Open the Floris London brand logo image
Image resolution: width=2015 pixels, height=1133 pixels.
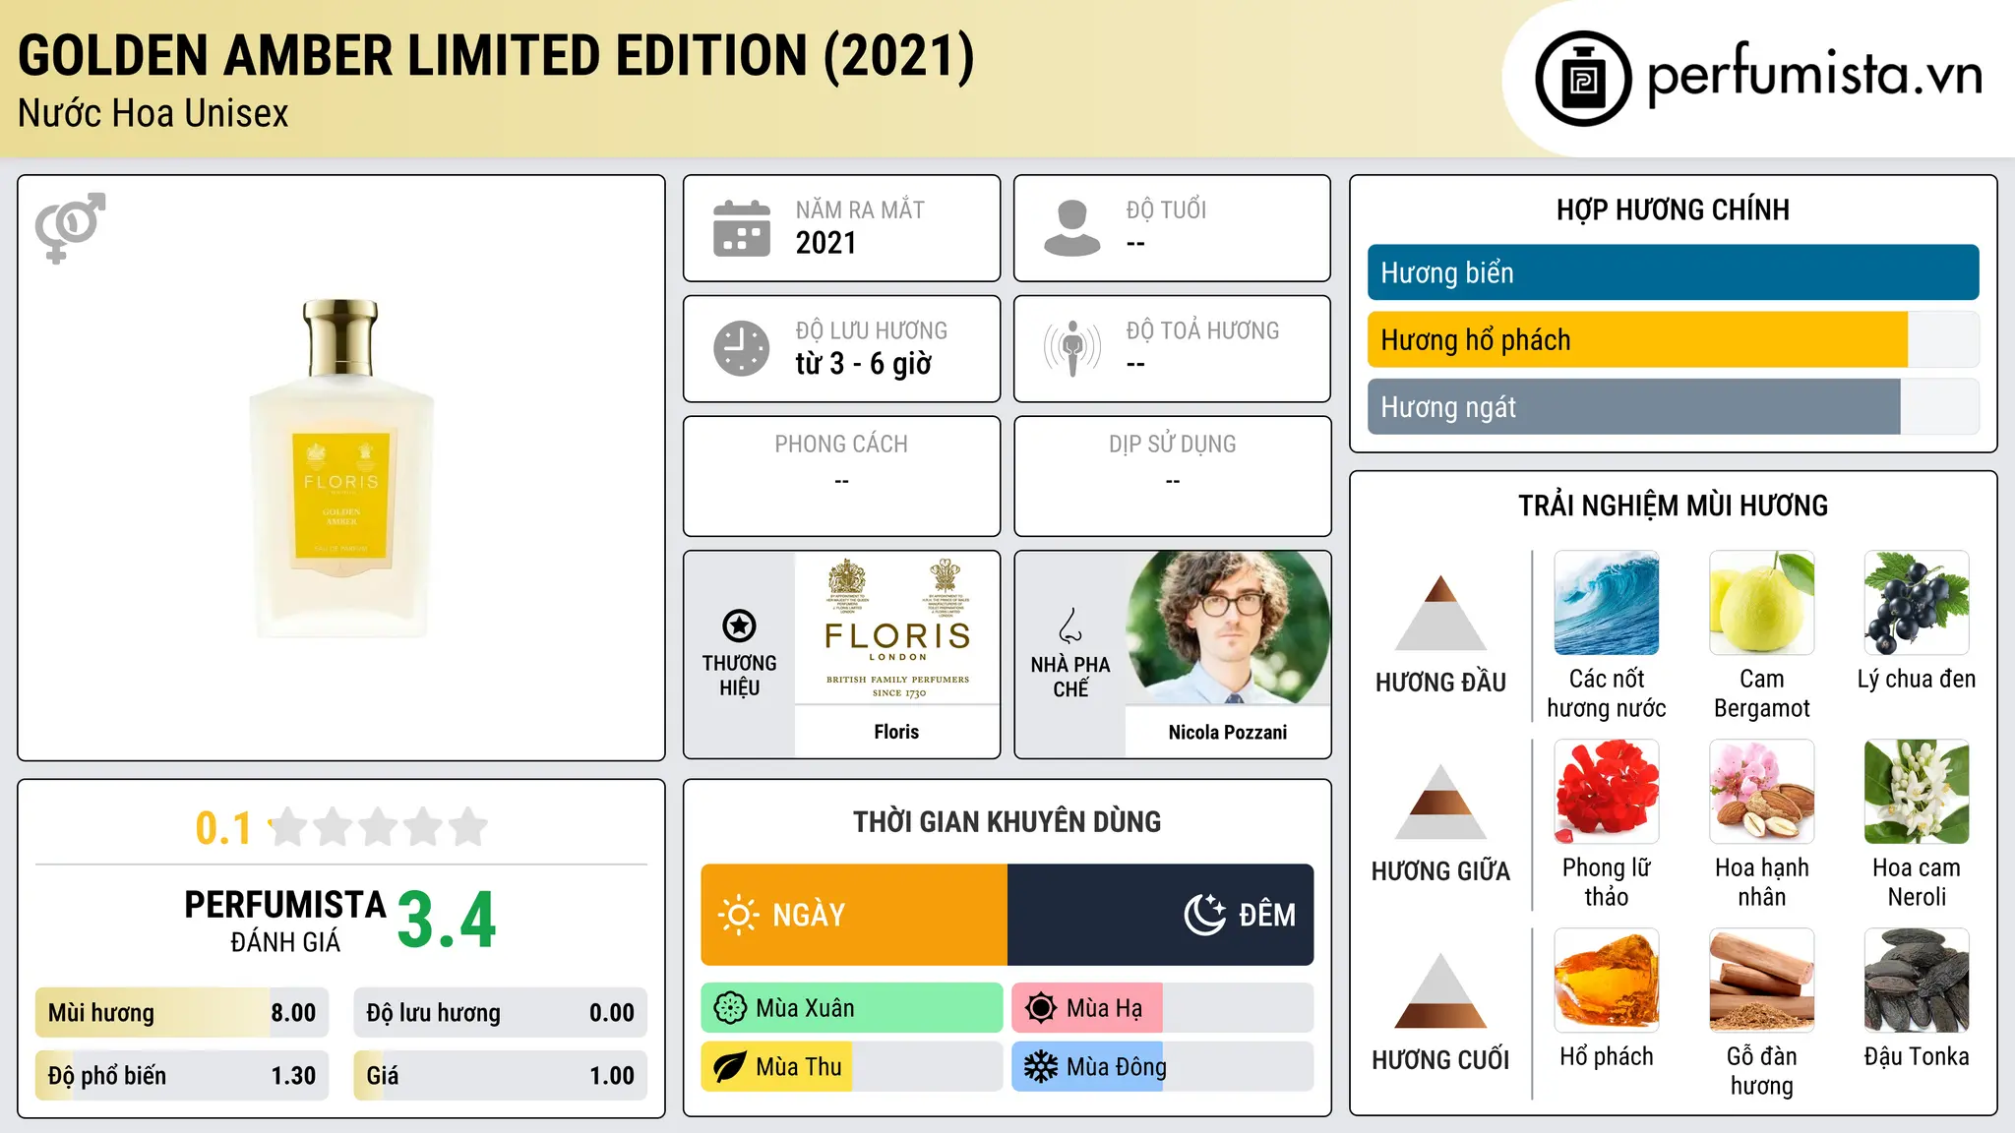tap(897, 627)
